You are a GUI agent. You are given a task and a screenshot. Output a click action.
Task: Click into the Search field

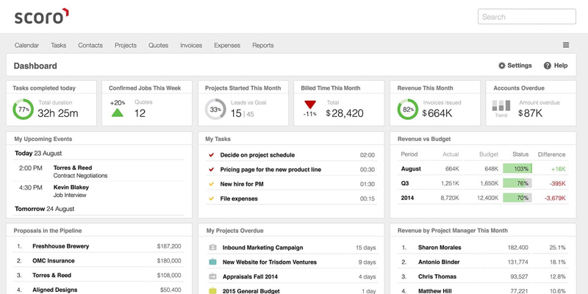pos(526,17)
